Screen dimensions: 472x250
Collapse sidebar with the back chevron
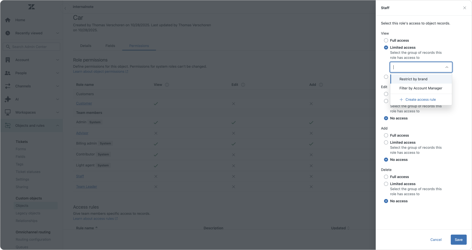point(65,8)
